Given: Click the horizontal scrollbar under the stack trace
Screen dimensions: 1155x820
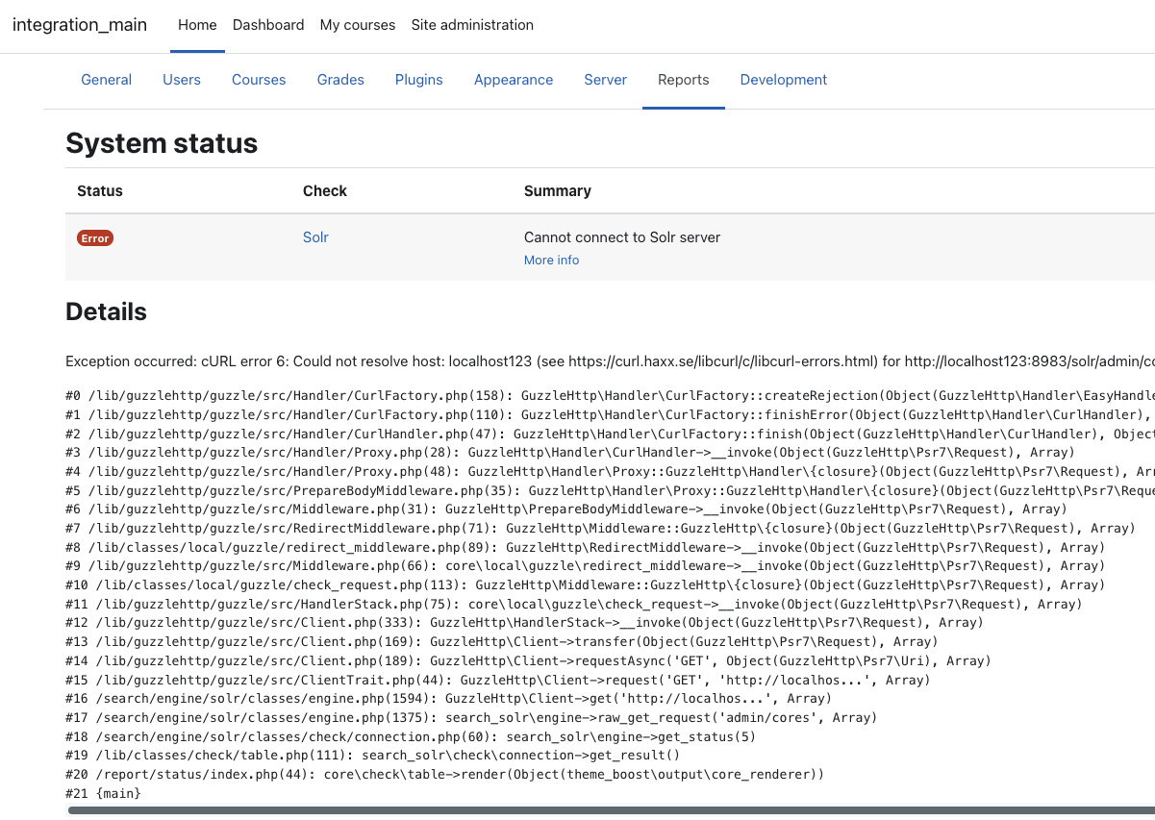Looking at the screenshot, I should [611, 810].
